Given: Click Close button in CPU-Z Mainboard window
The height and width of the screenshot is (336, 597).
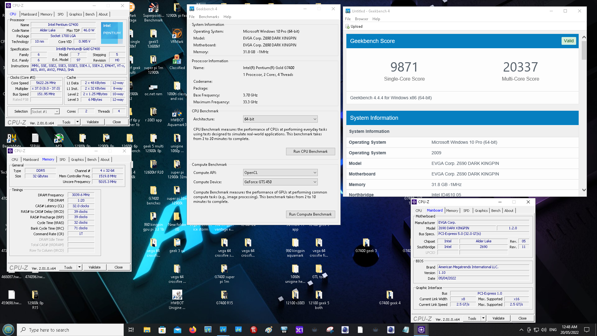Looking at the screenshot, I should [x=522, y=318].
